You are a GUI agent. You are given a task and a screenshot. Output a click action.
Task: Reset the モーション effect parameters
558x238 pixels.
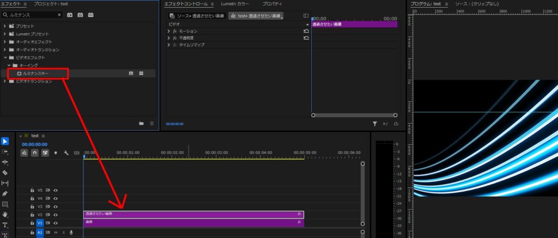(306, 31)
